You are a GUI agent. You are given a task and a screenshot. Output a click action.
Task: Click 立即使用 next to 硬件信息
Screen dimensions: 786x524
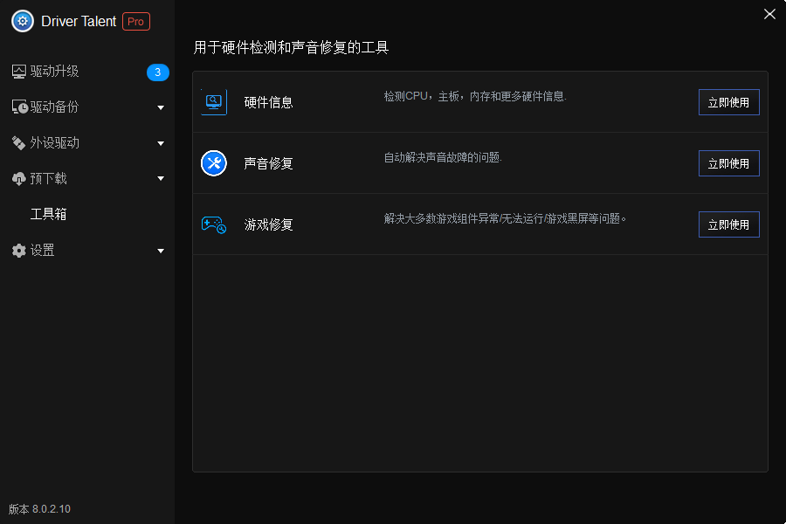click(728, 101)
